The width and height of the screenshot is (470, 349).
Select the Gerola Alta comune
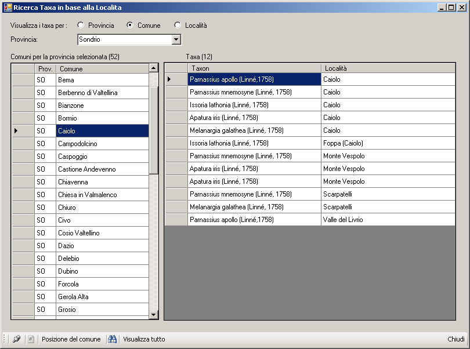pyautogui.click(x=102, y=296)
